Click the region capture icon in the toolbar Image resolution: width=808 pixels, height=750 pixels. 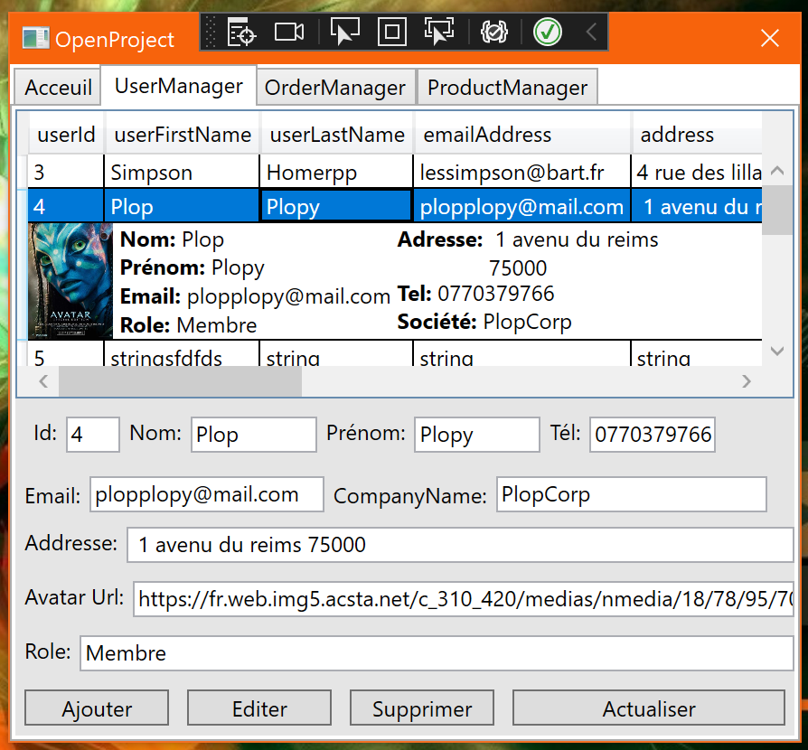pyautogui.click(x=391, y=32)
